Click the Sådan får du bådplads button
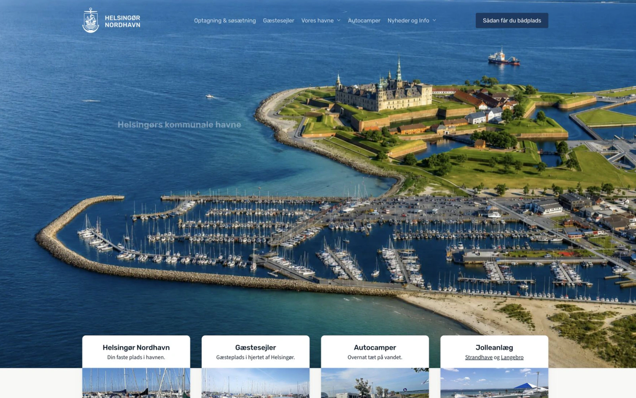 pos(512,20)
